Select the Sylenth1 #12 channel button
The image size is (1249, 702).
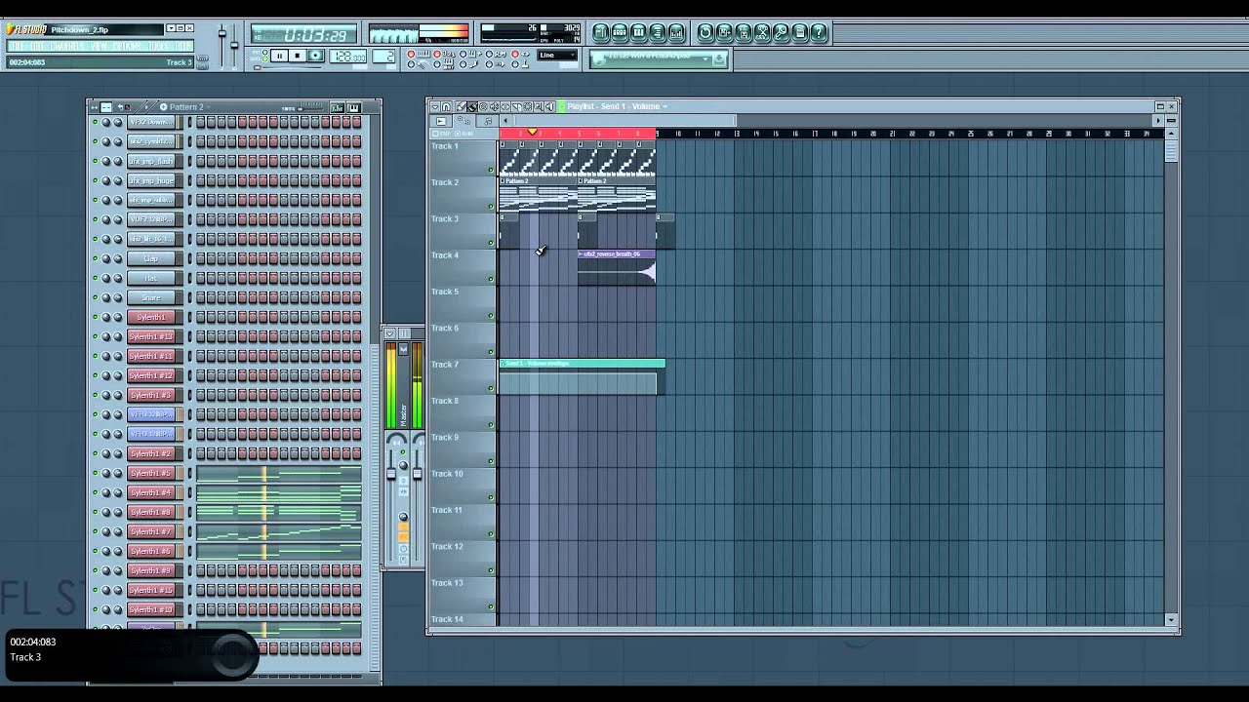151,375
